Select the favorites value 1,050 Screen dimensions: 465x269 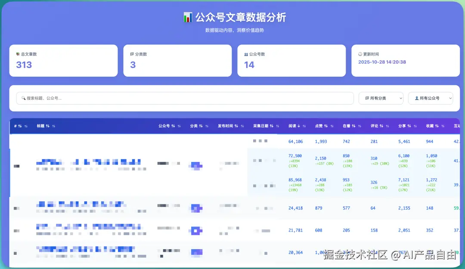(x=431, y=156)
